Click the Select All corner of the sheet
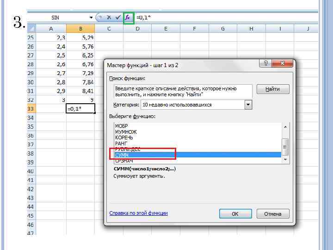The image size is (333, 250). coord(31,29)
